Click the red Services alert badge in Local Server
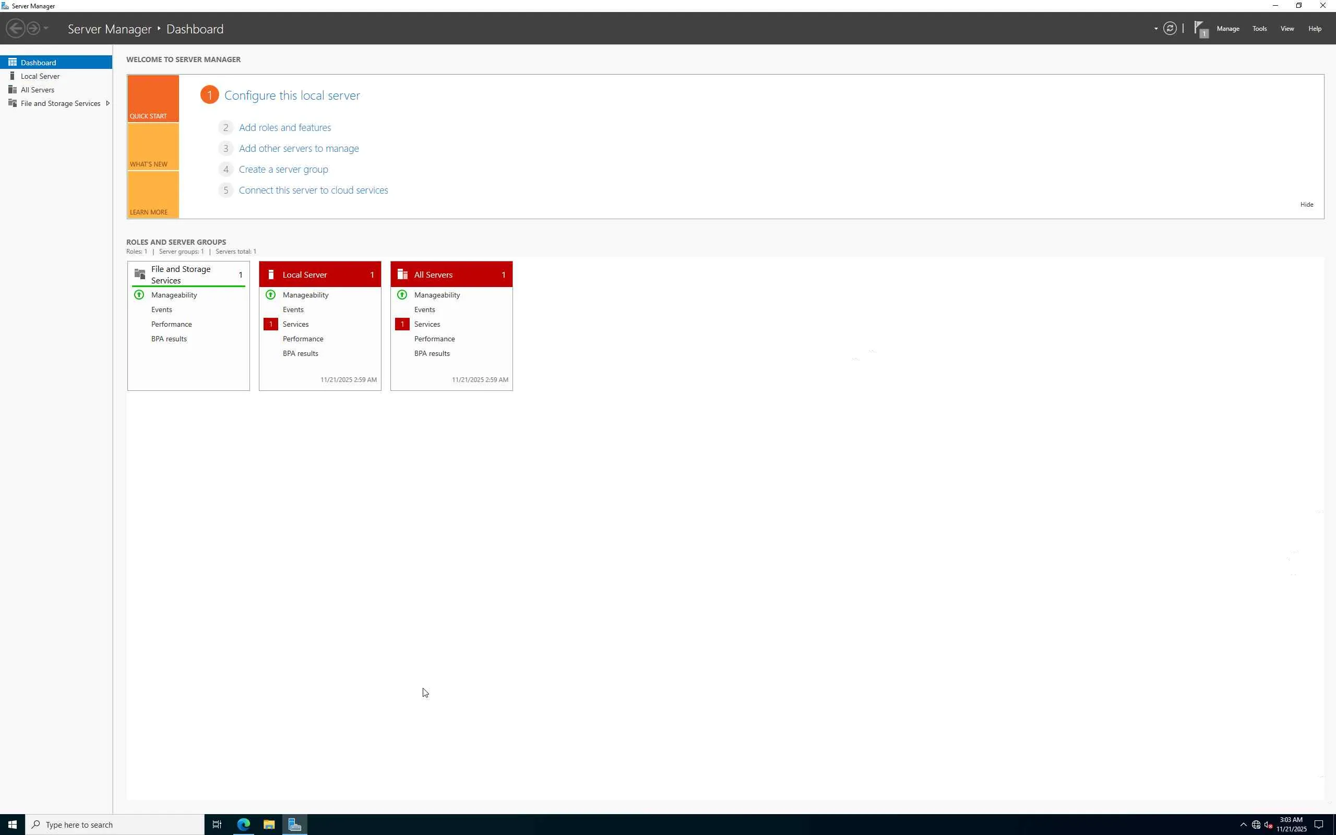 (x=270, y=324)
